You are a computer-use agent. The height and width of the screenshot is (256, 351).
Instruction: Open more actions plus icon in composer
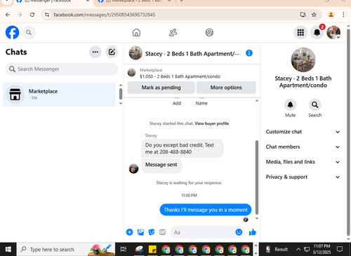[129, 232]
